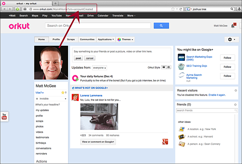Click the post button
The height and width of the screenshot is (164, 242).
(78, 58)
